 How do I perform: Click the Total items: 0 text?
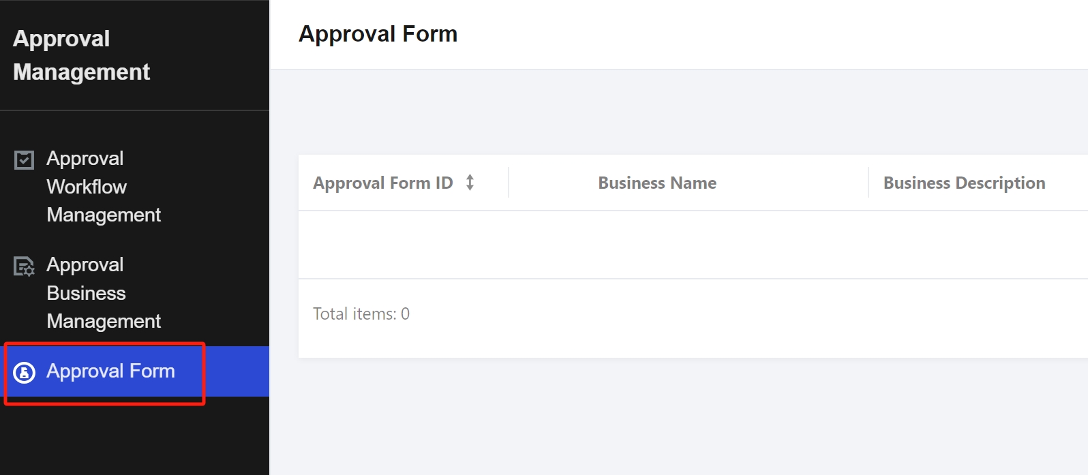click(x=361, y=313)
